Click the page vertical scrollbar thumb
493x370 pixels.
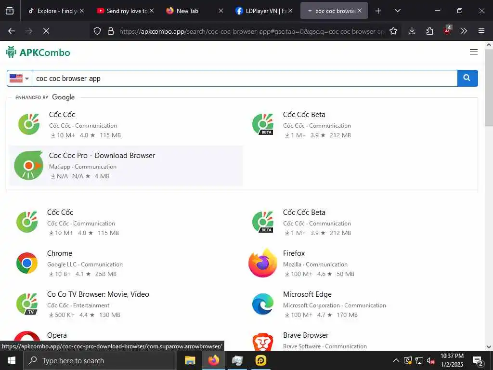coord(489,88)
